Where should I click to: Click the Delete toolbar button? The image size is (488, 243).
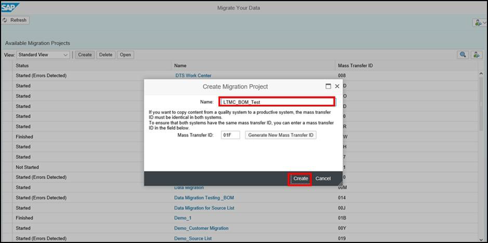(105, 55)
